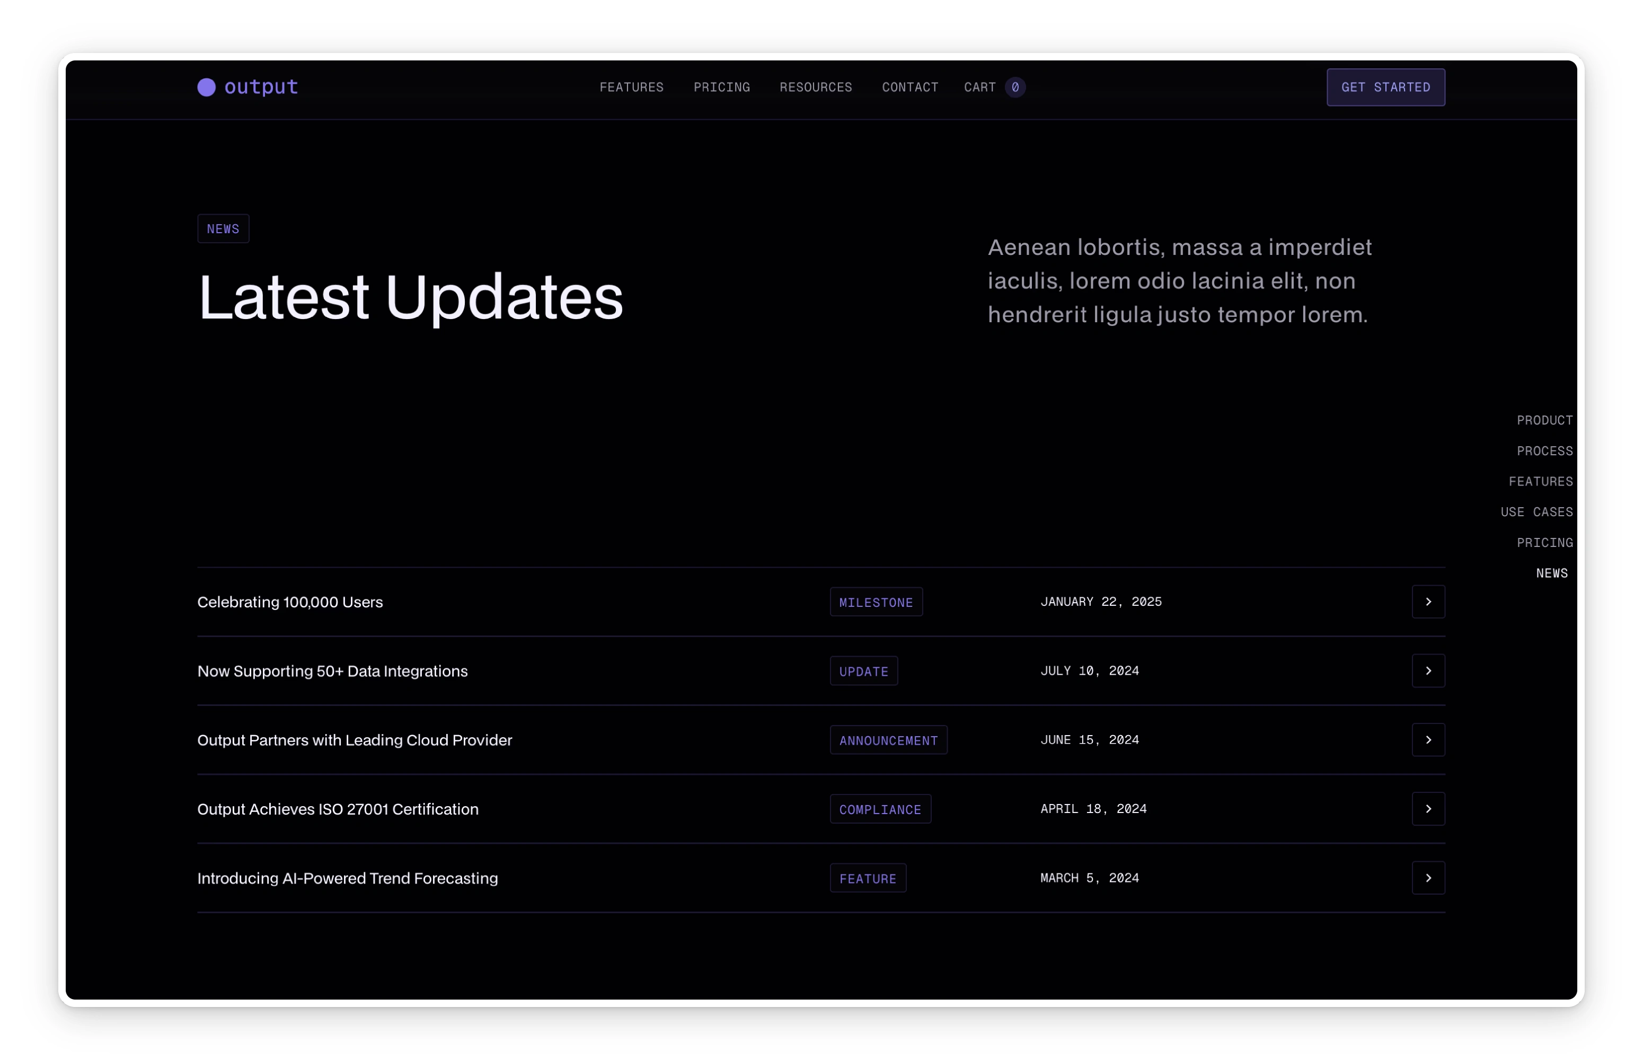
Task: Open the Resources nav item
Action: (x=816, y=87)
